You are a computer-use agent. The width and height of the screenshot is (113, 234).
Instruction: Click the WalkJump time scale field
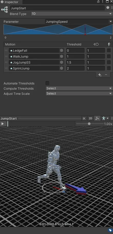pyautogui.click(x=96, y=56)
